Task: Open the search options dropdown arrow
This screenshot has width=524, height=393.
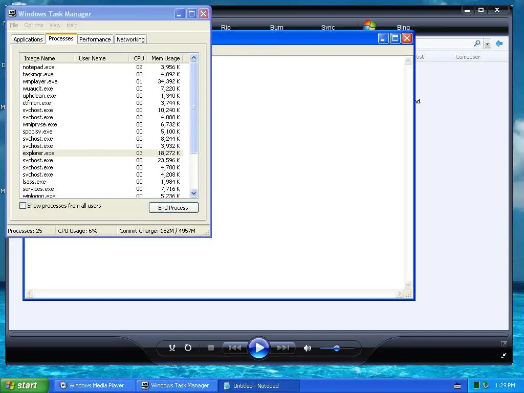Action: point(488,44)
